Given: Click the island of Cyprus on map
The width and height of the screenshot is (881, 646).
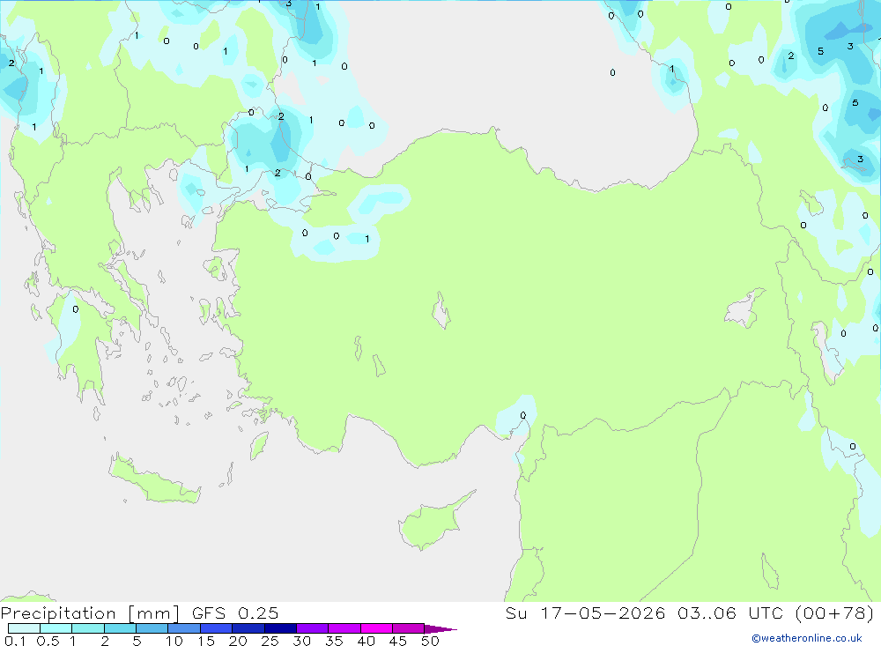Looking at the screenshot, I should tap(430, 523).
